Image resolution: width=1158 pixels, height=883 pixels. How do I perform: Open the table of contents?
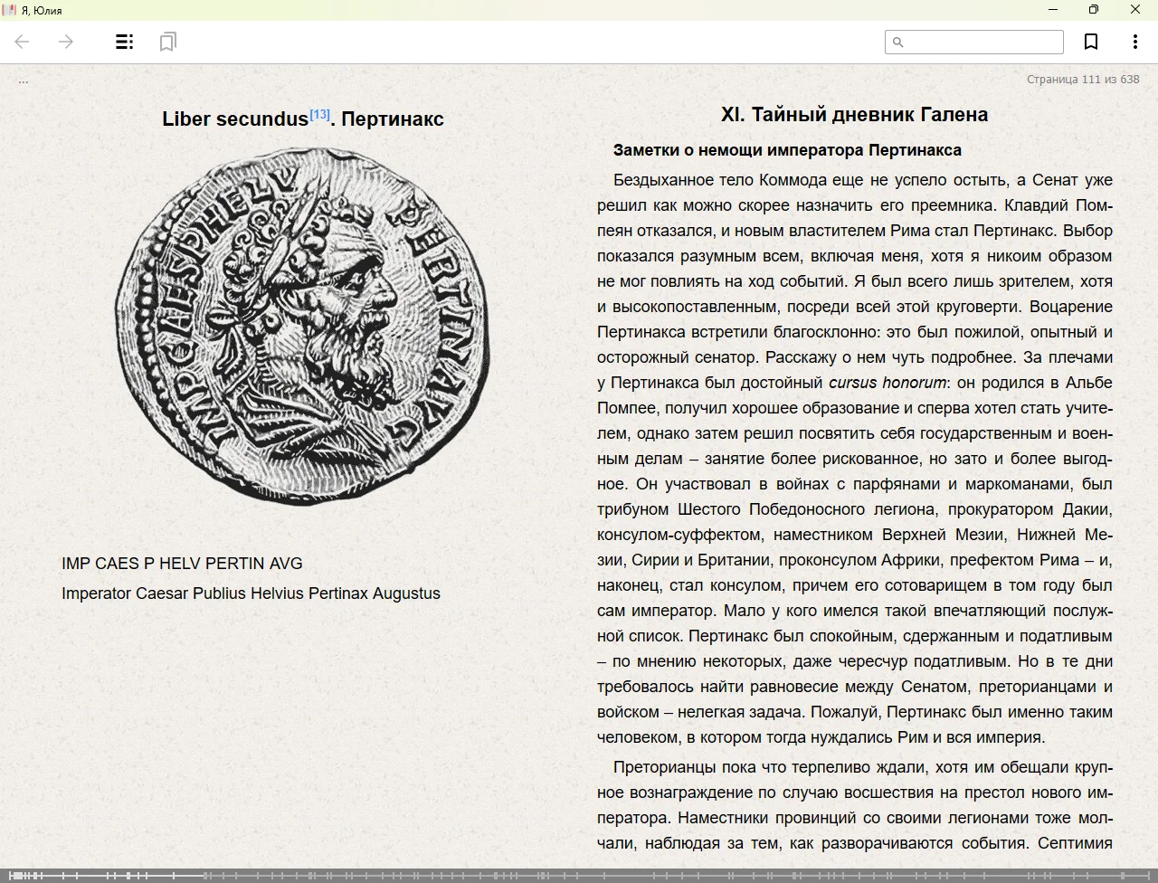tap(125, 42)
